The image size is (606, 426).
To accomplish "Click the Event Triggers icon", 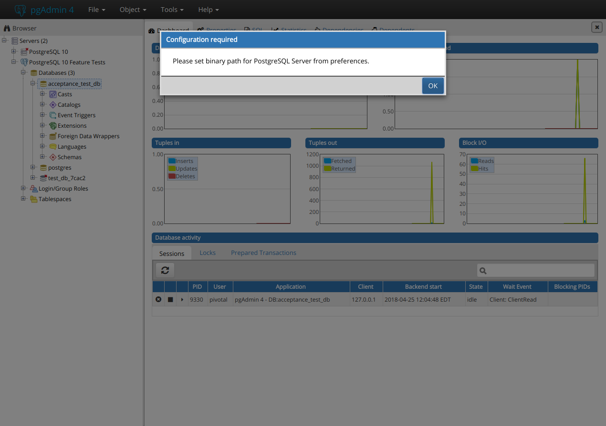I will click(x=53, y=115).
